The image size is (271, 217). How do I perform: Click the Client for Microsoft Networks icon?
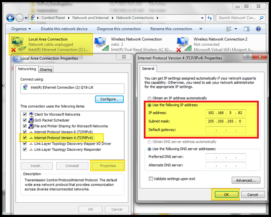click(31, 114)
